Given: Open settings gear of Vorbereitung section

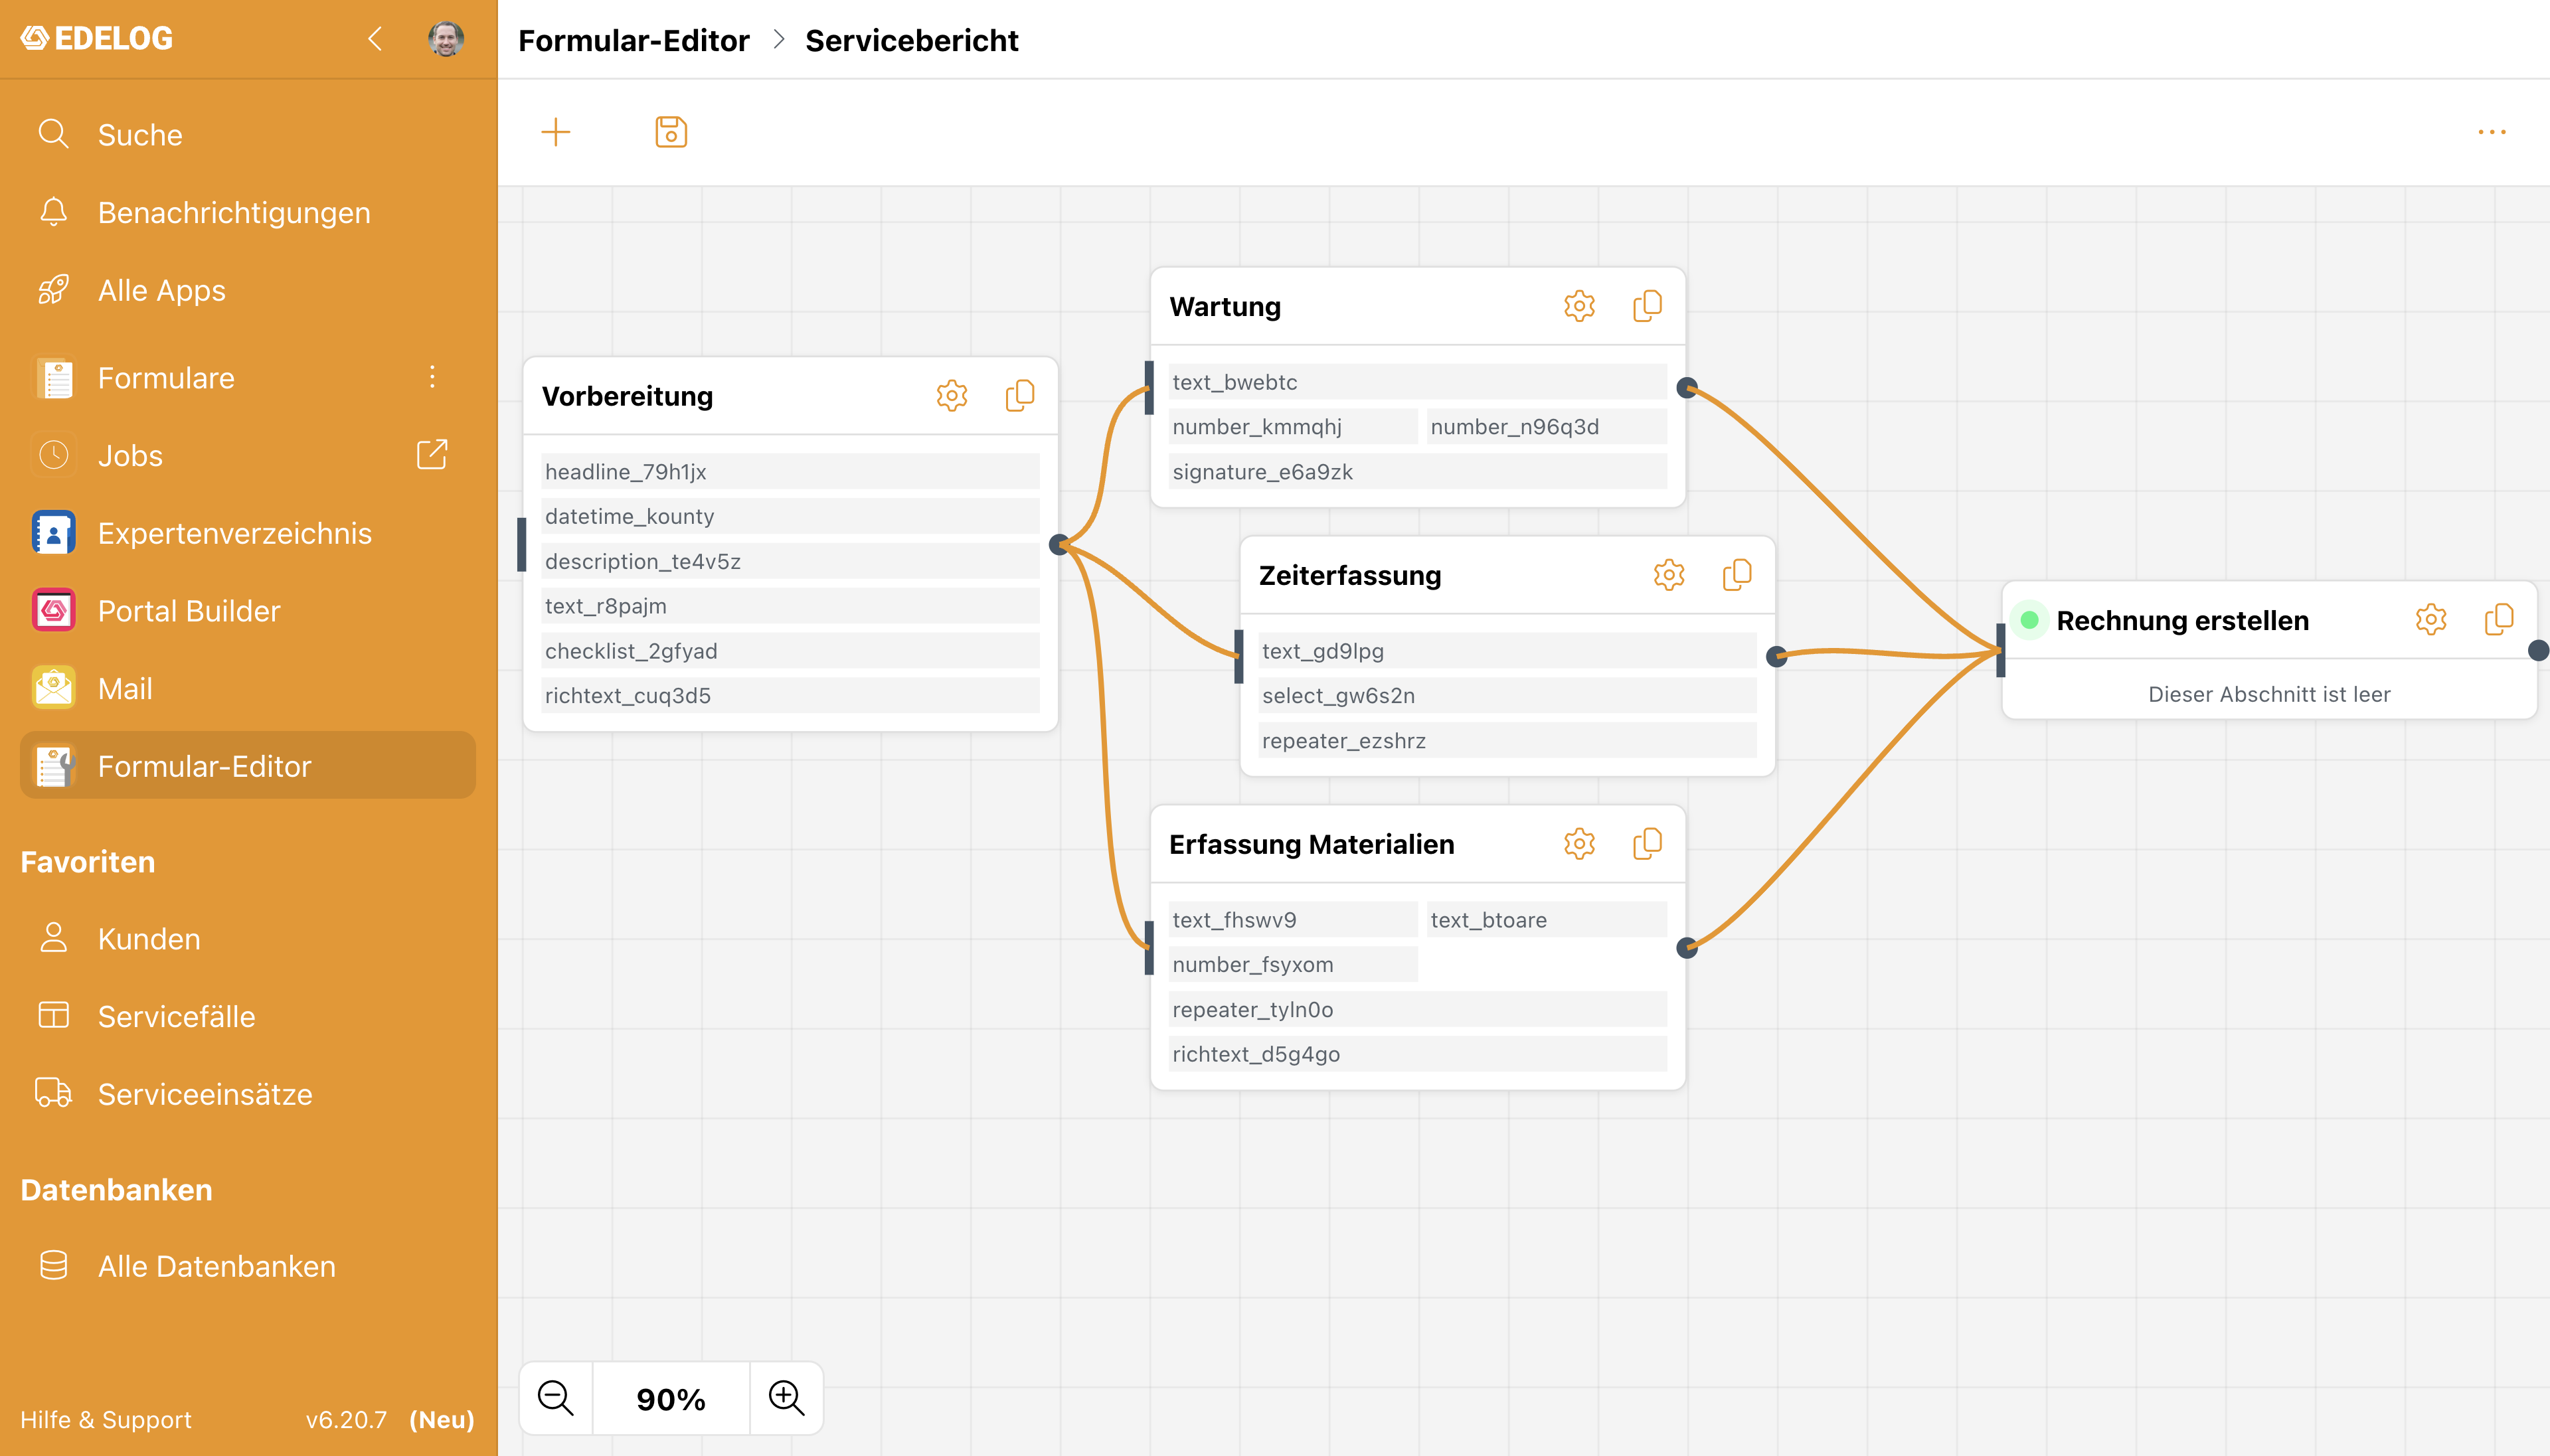Looking at the screenshot, I should (952, 396).
